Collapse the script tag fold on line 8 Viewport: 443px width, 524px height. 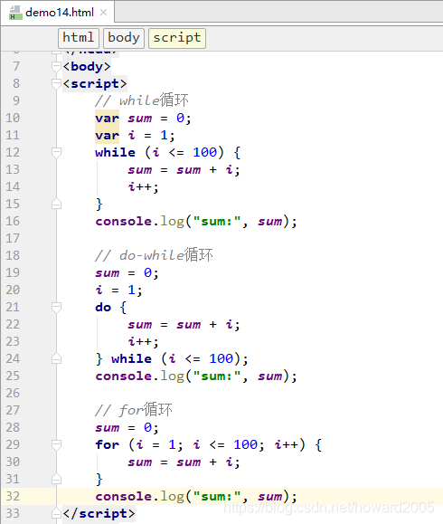56,83
